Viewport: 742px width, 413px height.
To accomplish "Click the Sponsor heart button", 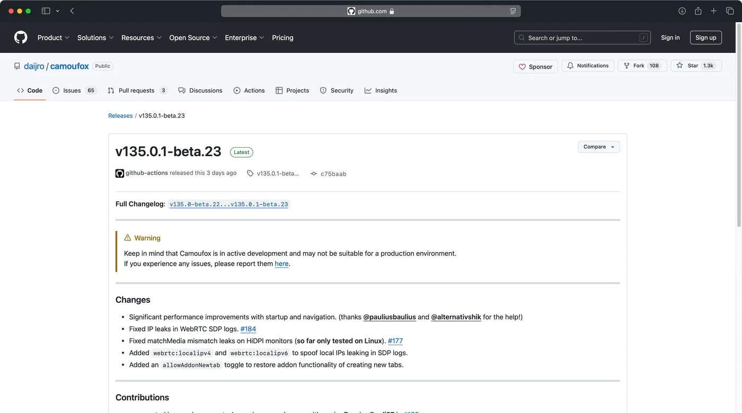I will tap(535, 66).
